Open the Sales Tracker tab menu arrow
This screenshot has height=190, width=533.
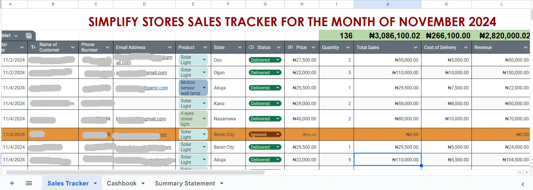[95, 183]
